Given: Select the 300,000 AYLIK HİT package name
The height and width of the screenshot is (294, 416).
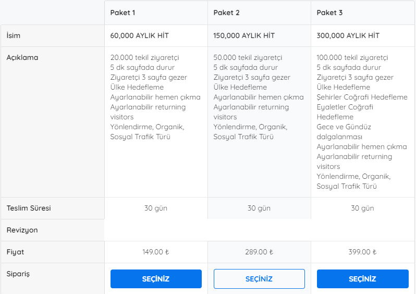Looking at the screenshot, I should tap(348, 35).
